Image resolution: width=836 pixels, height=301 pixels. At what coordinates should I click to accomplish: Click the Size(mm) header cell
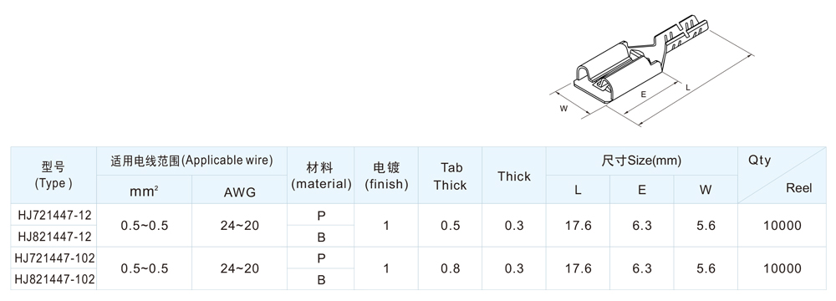(641, 161)
